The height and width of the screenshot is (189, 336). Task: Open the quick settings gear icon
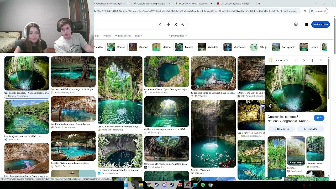[x=296, y=24]
